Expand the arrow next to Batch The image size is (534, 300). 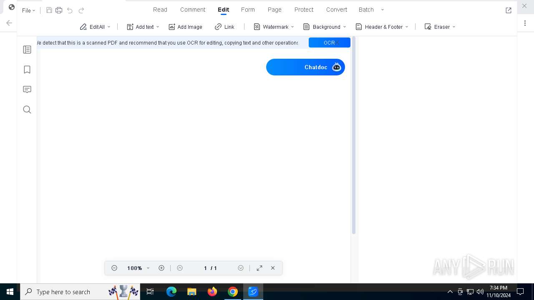(x=383, y=10)
